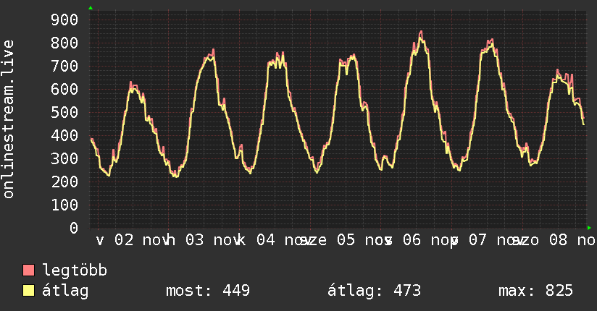Screen dimensions: 597x311
Task: Click the green arrow atop the Y-axis
Action: tap(90, 8)
